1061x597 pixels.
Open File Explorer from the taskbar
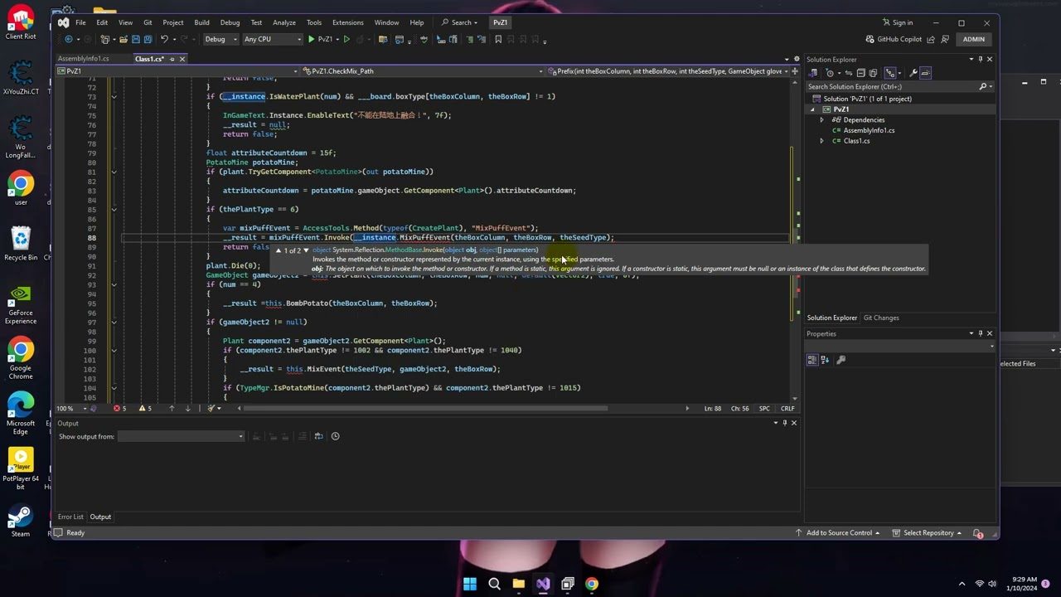click(x=519, y=584)
